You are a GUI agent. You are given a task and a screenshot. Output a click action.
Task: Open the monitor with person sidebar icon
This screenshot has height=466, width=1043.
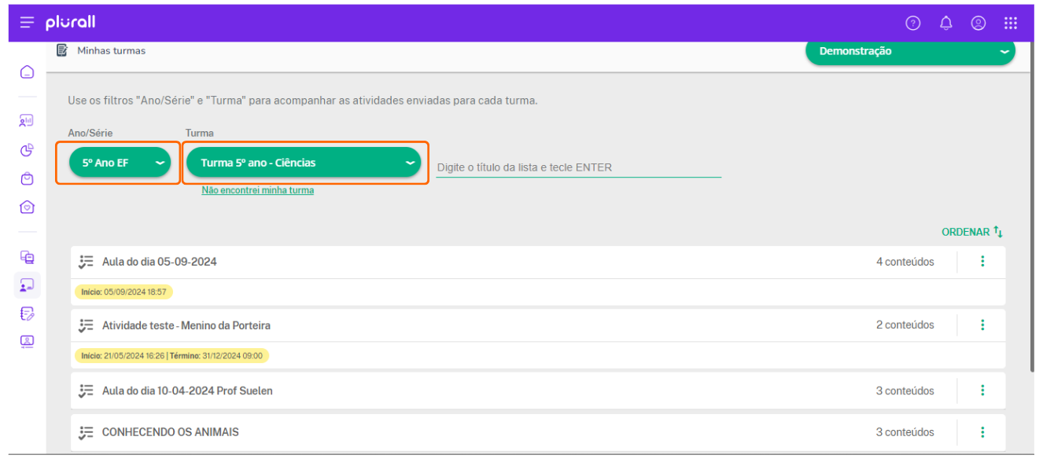click(x=27, y=341)
